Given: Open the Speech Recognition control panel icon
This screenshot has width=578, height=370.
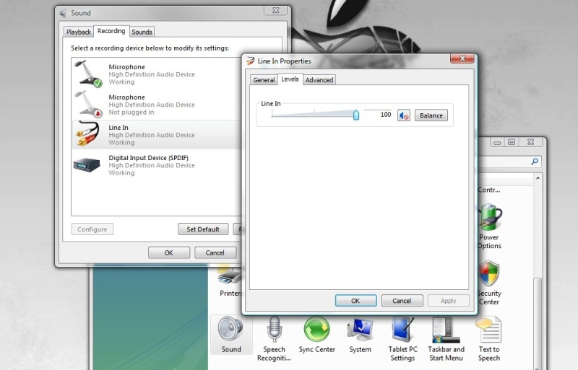Looking at the screenshot, I should coord(274,338).
